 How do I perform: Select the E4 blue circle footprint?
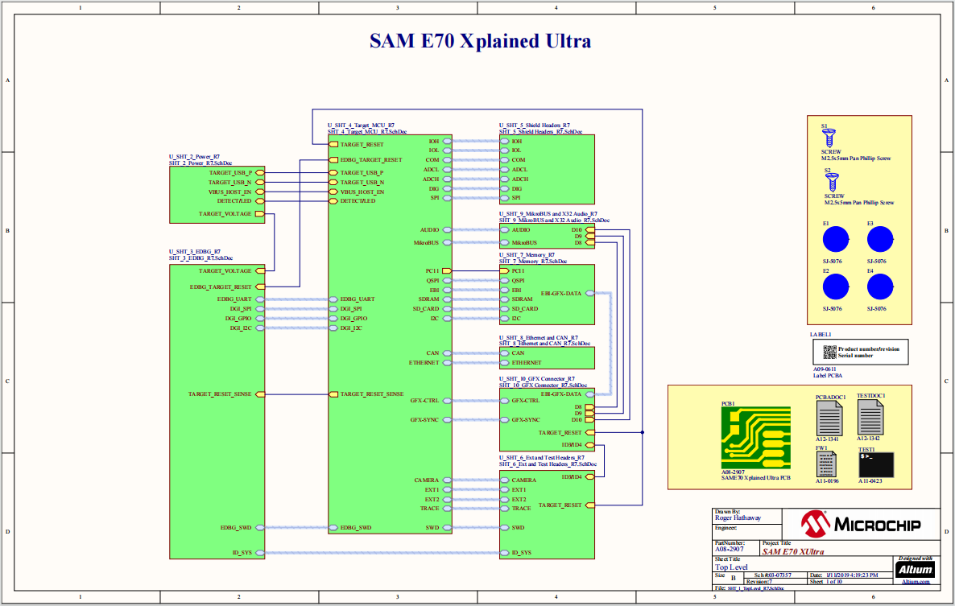click(x=879, y=287)
